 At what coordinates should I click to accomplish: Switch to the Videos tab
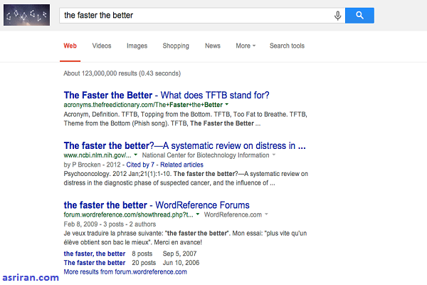[x=102, y=46]
